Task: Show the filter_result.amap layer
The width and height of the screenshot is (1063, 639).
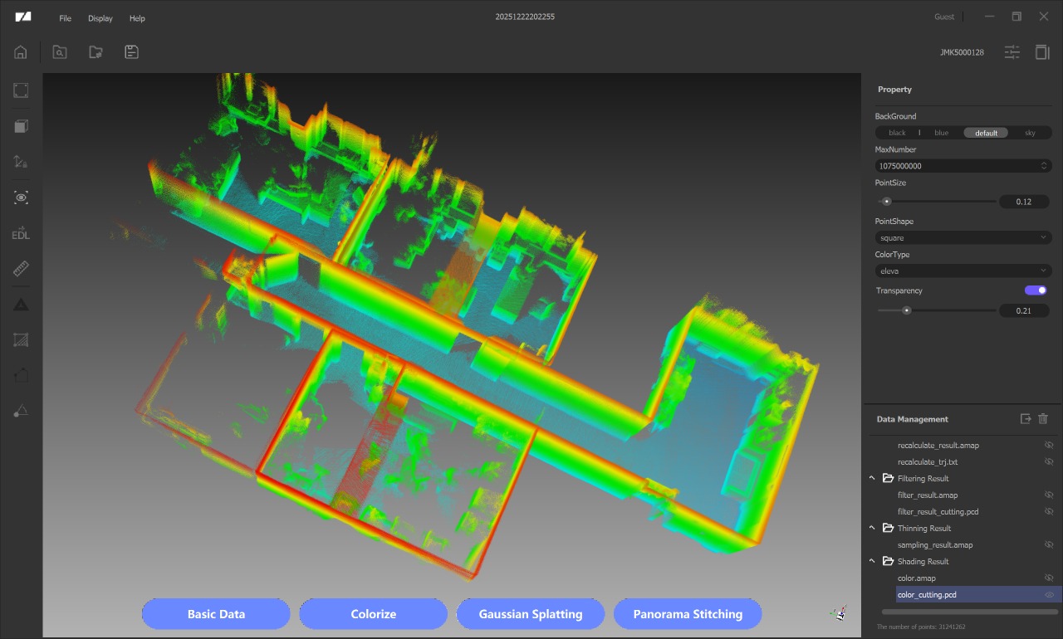Action: click(x=1049, y=495)
